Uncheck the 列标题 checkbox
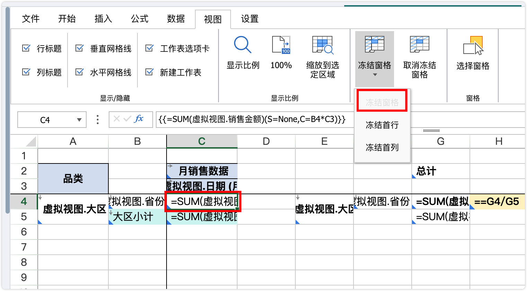This screenshot has width=527, height=291. click(26, 73)
